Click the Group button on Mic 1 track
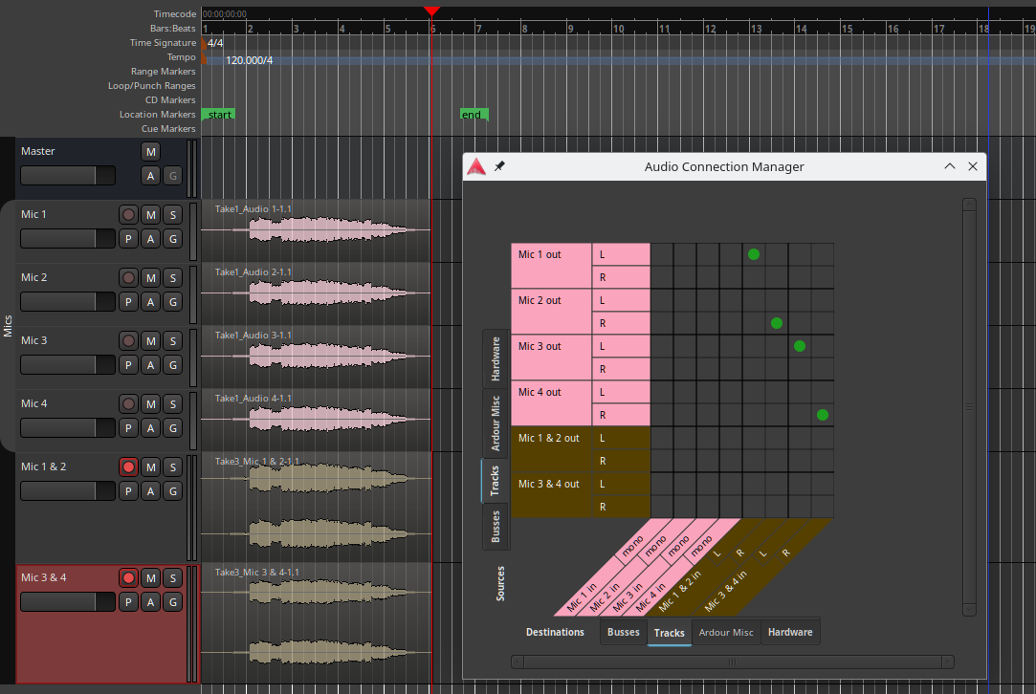1036x694 pixels. [172, 238]
